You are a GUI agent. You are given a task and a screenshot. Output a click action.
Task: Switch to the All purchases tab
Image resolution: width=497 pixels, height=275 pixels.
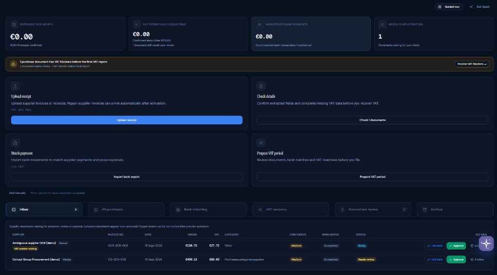[x=126, y=209]
